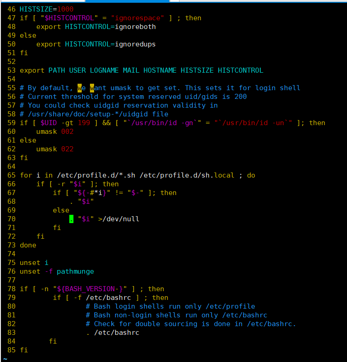Click "/usr/share/doc/setup-*/uidgid" path on line 58
Viewport: 347px width, 362px height.
click(x=88, y=114)
